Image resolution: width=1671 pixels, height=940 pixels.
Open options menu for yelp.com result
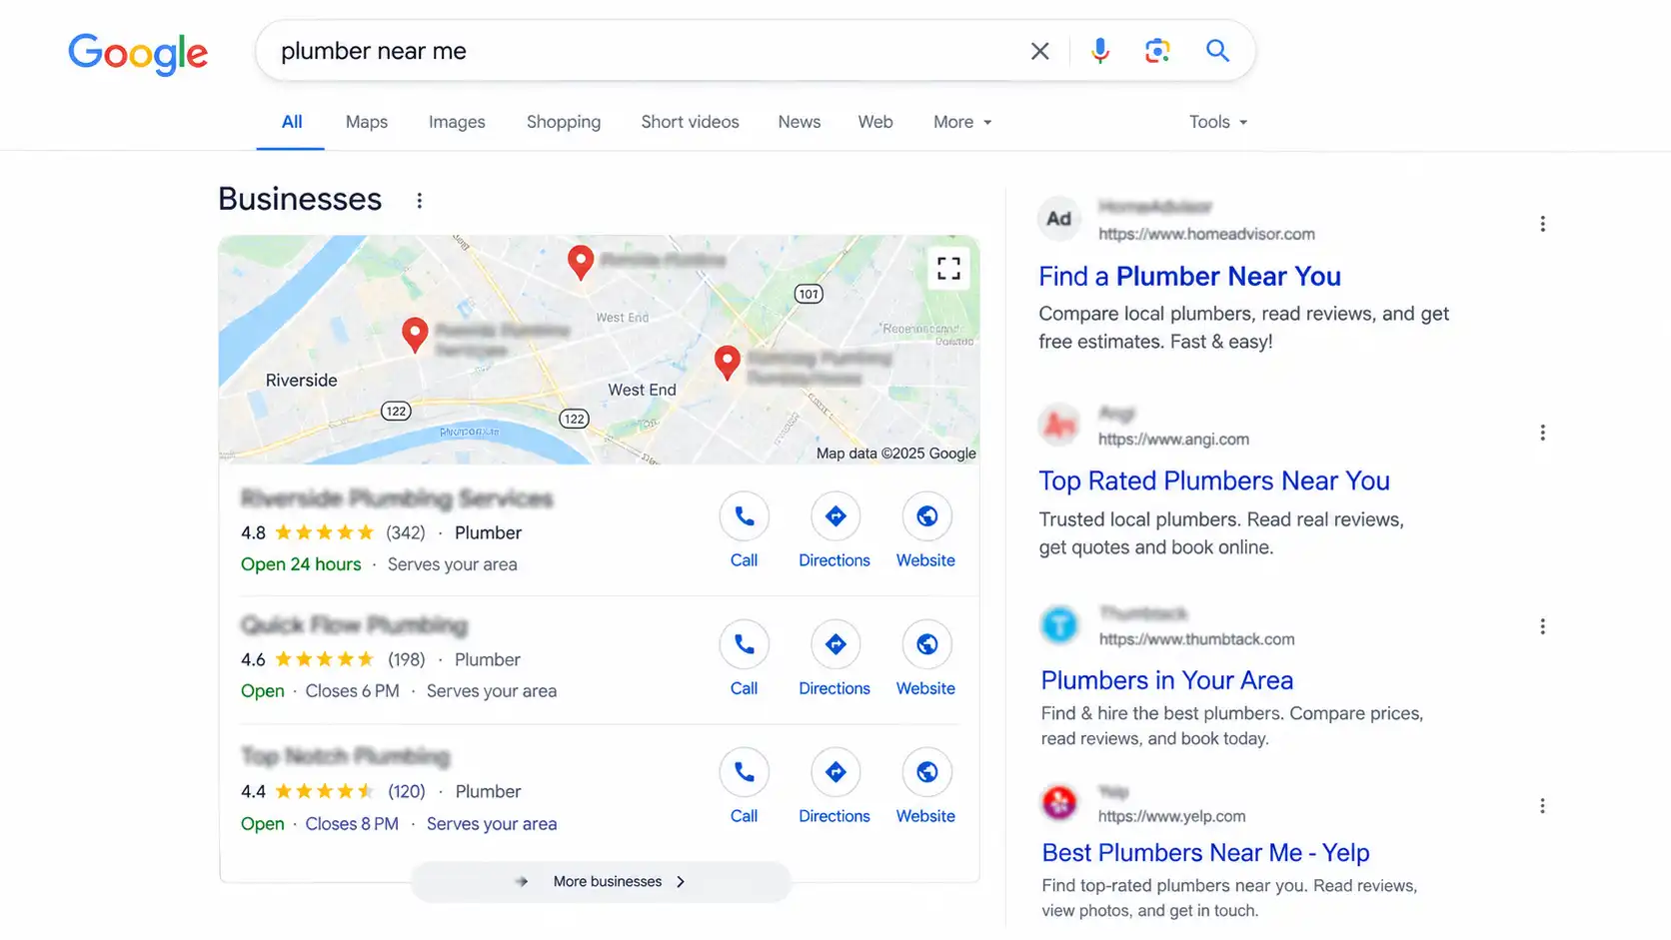point(1543,806)
